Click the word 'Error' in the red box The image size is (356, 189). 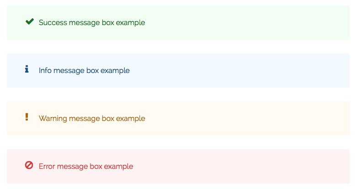click(47, 167)
